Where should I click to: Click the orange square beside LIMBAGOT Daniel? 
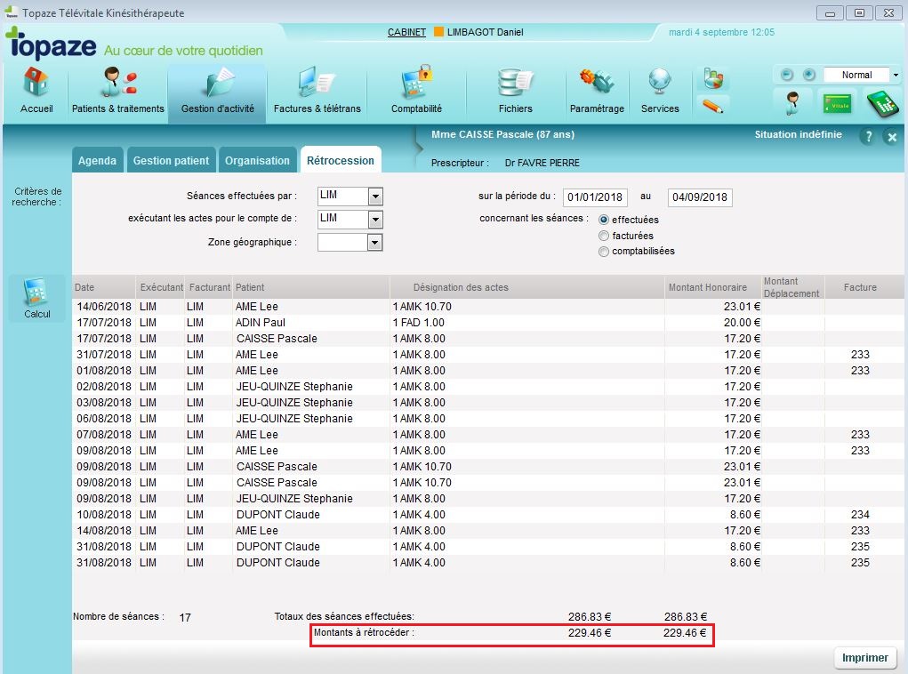(x=439, y=32)
